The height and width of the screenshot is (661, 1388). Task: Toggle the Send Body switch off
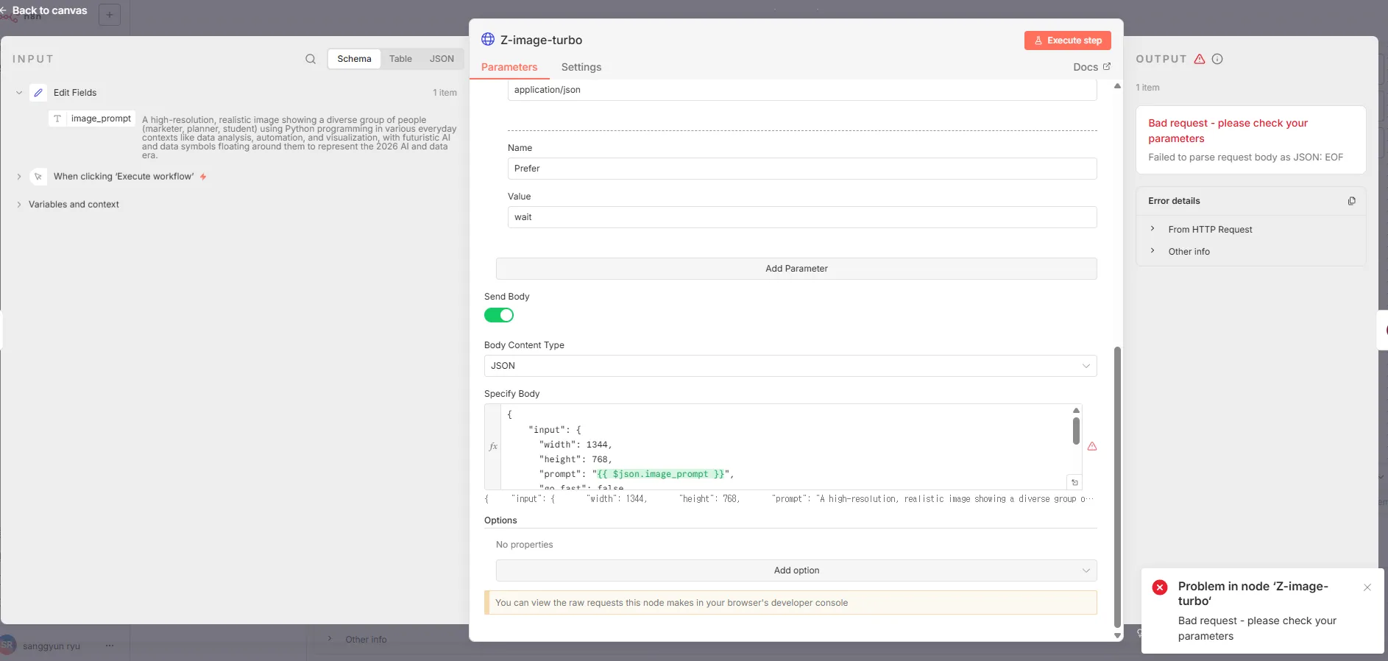point(499,315)
